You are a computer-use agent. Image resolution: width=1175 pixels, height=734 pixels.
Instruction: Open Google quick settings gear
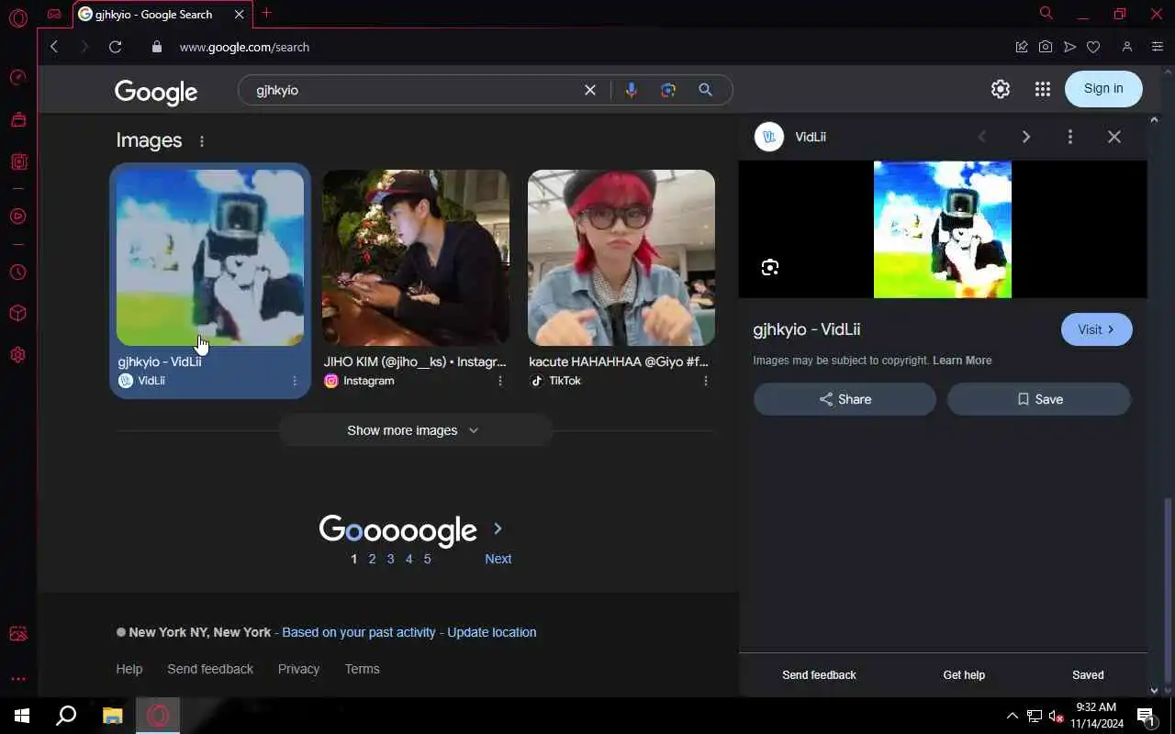(x=1001, y=89)
